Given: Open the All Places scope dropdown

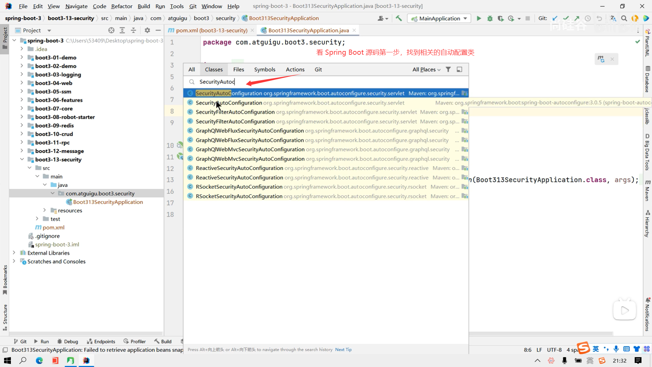Looking at the screenshot, I should tap(426, 69).
